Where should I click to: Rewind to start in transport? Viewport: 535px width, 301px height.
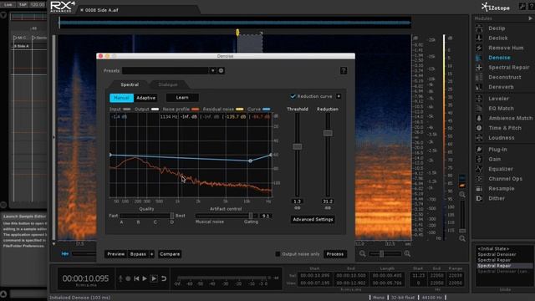136,278
